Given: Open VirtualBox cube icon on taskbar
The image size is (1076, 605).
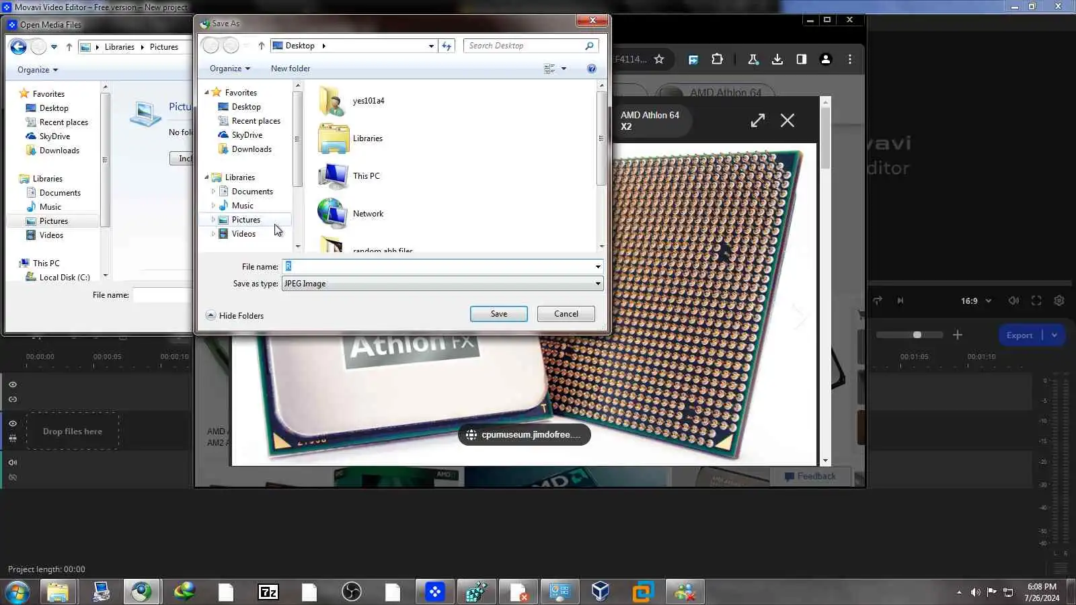Looking at the screenshot, I should 601,592.
